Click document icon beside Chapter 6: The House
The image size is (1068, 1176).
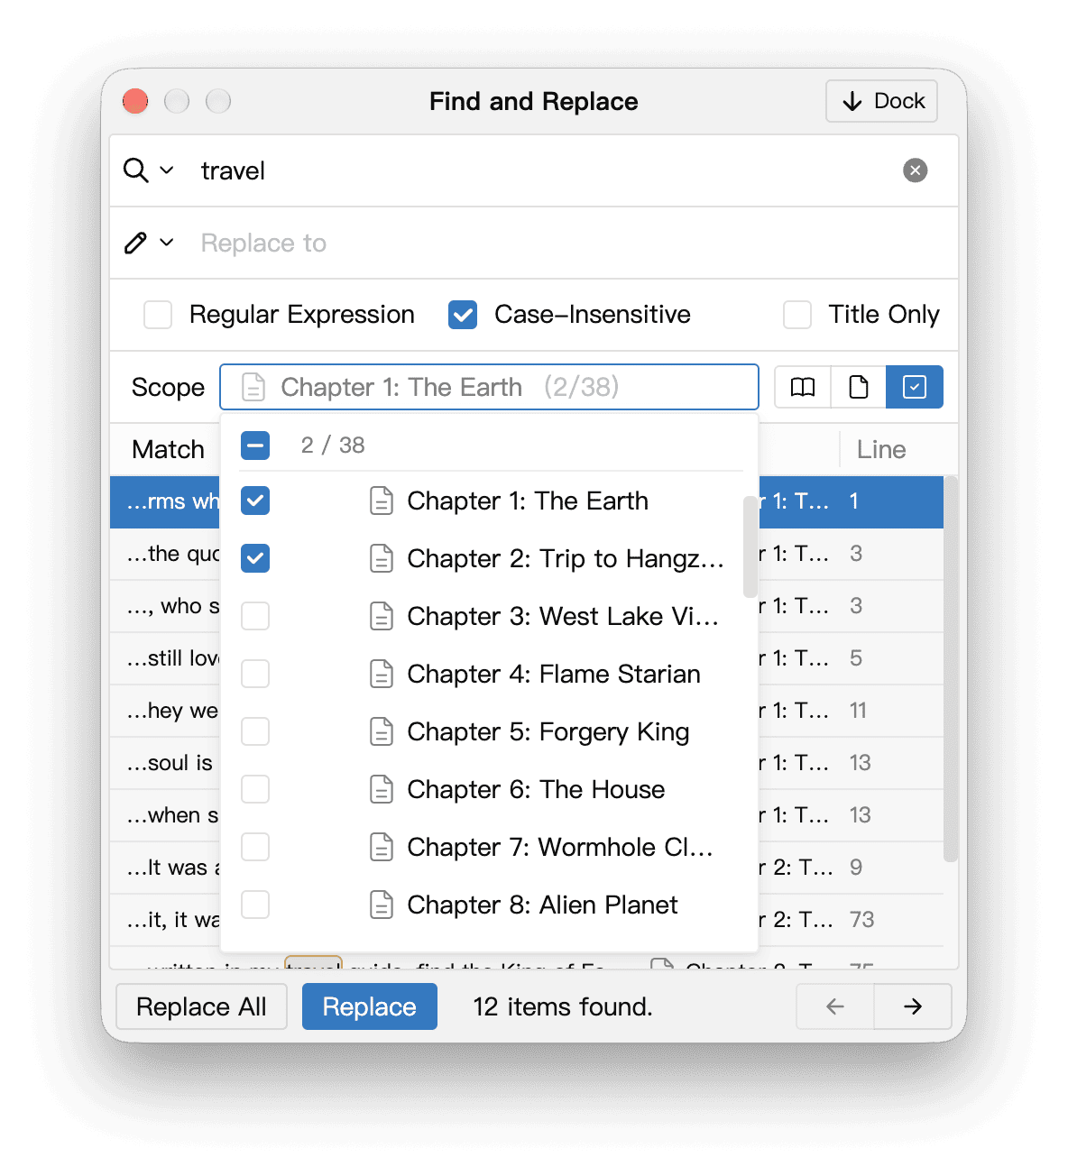(x=382, y=789)
